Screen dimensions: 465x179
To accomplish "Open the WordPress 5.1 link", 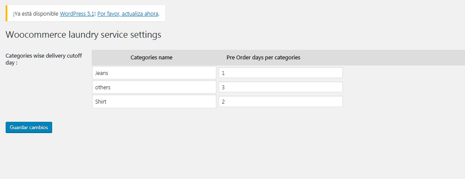I will (77, 14).
